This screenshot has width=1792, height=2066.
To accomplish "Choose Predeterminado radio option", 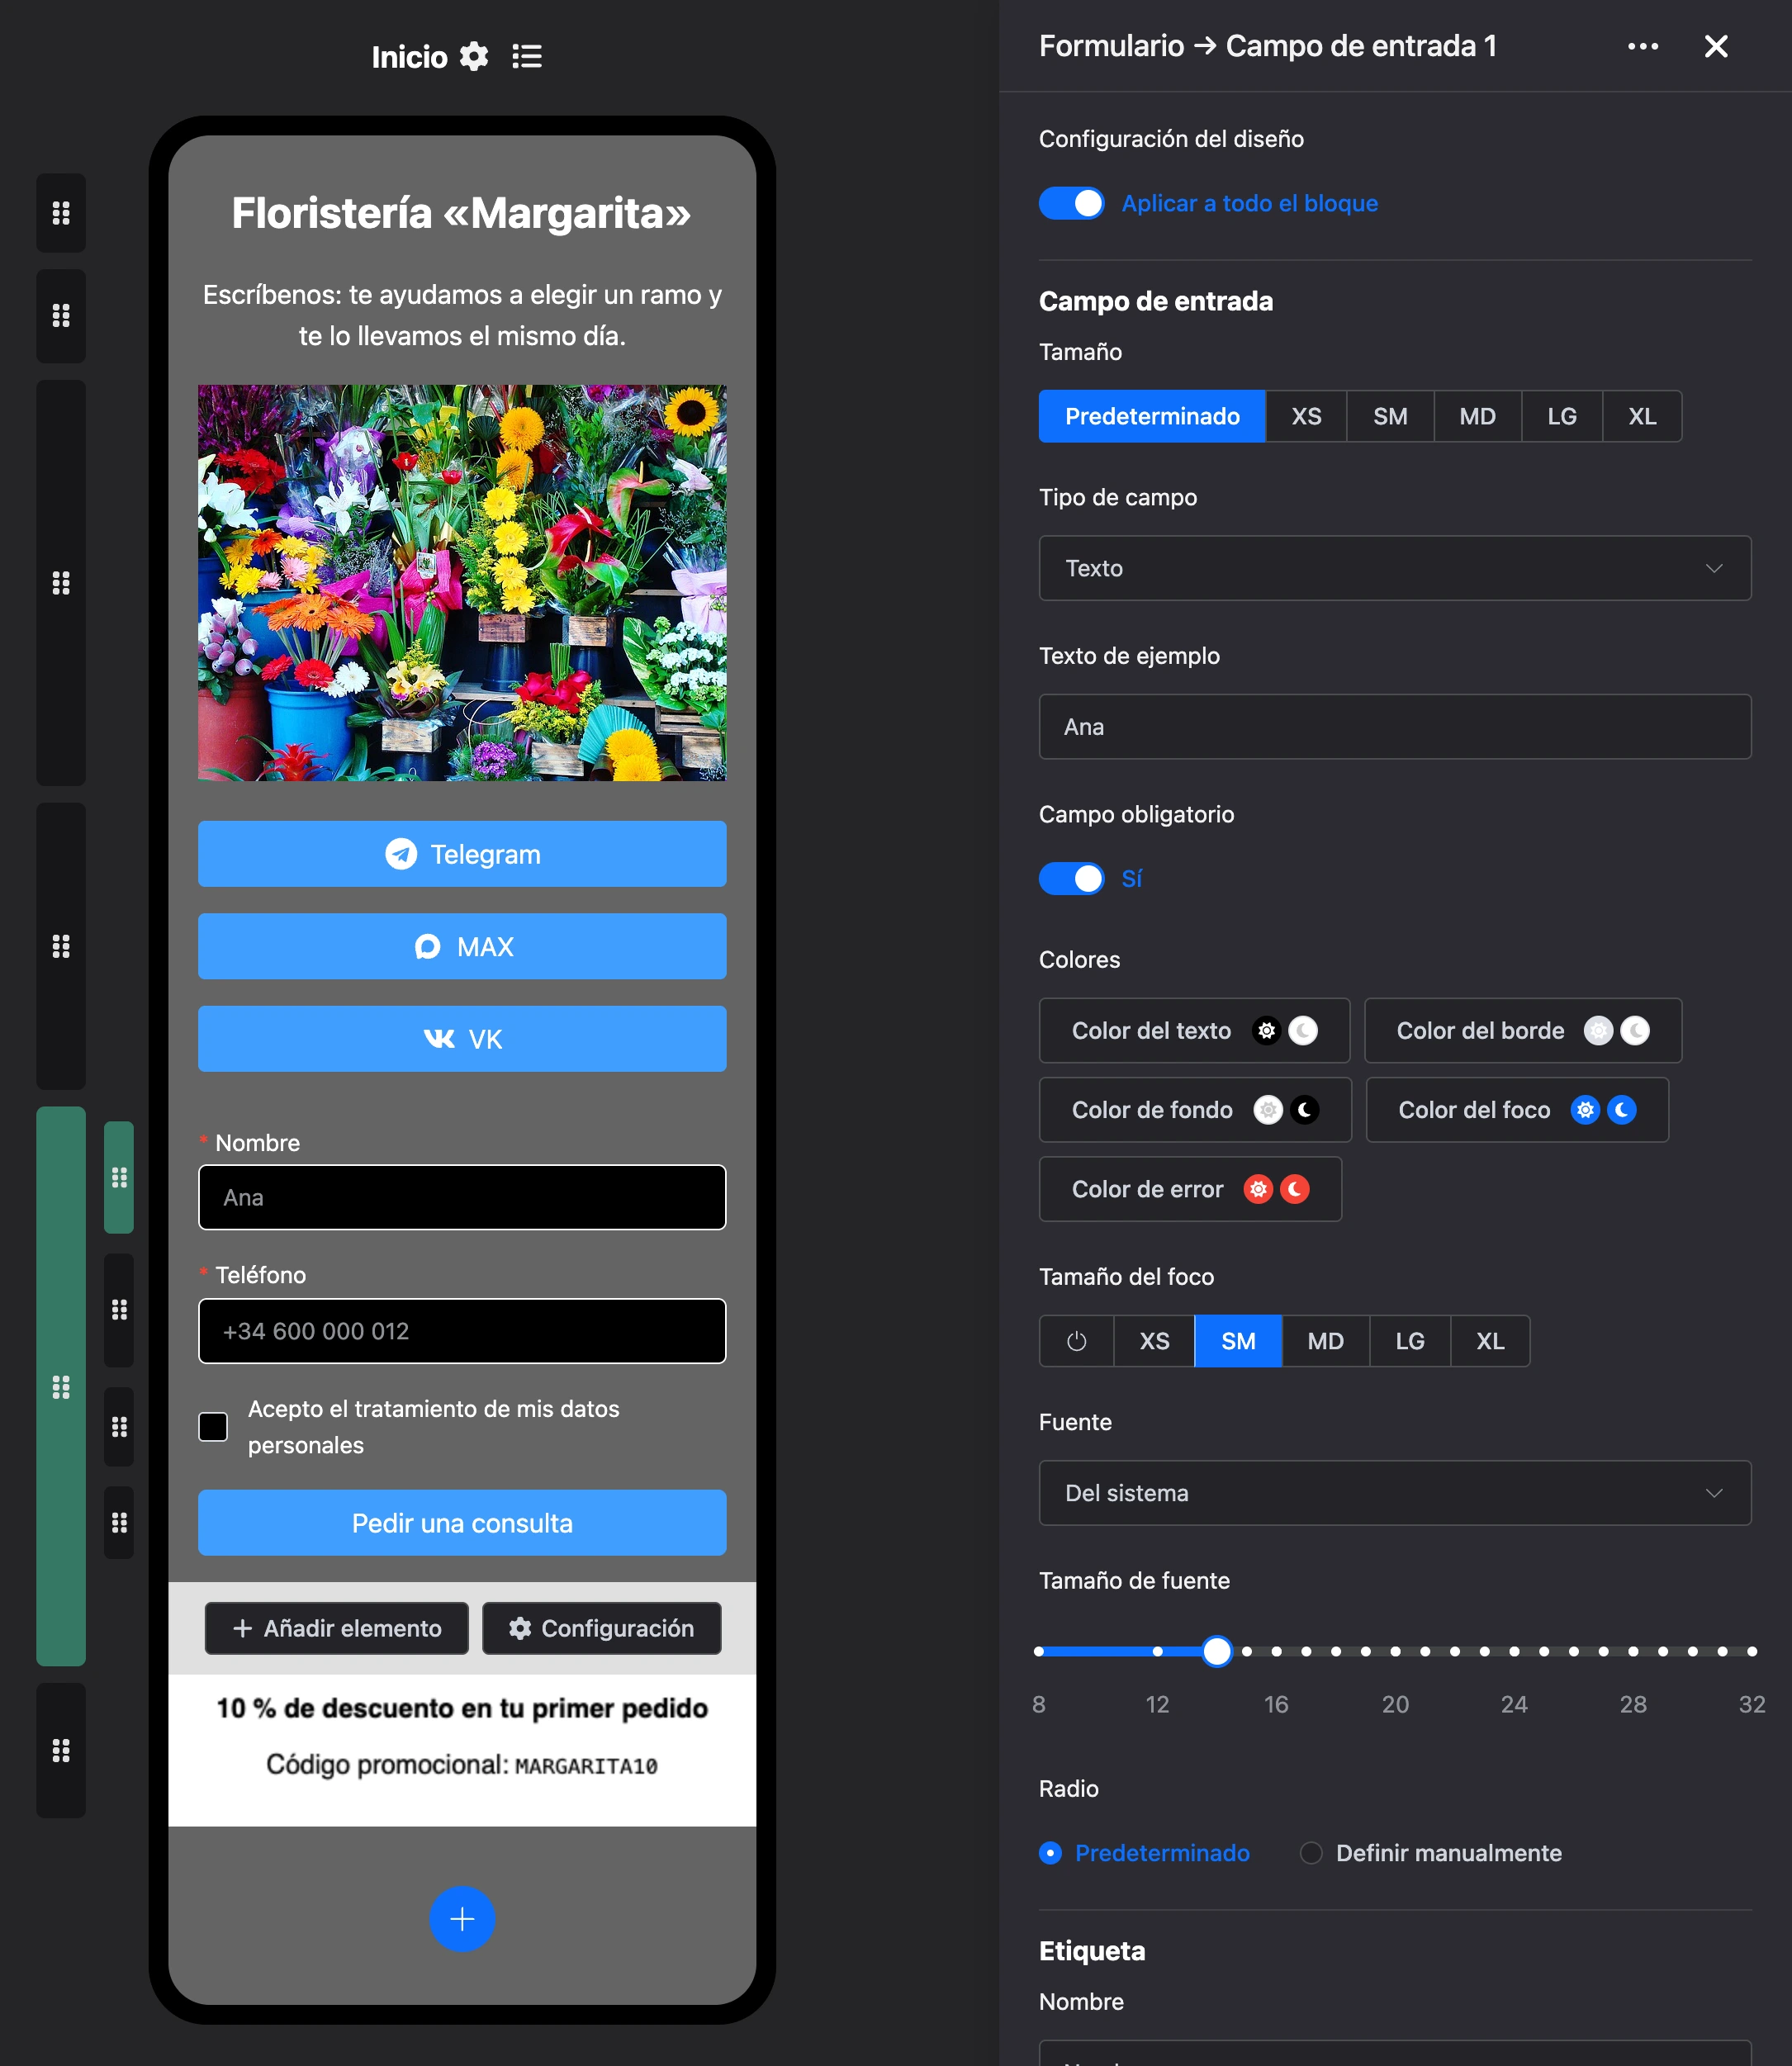I will point(1144,1853).
